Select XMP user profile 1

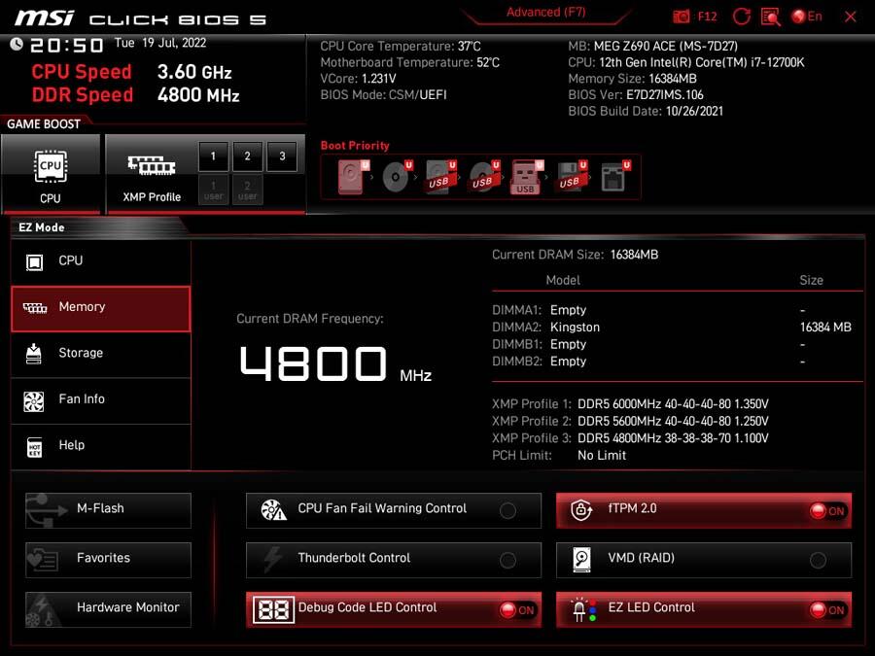tap(213, 190)
